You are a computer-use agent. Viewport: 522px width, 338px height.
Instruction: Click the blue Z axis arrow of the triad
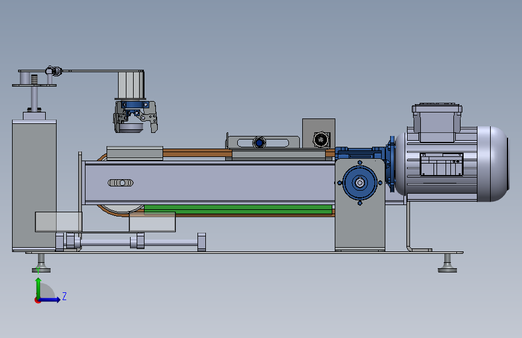[50, 300]
